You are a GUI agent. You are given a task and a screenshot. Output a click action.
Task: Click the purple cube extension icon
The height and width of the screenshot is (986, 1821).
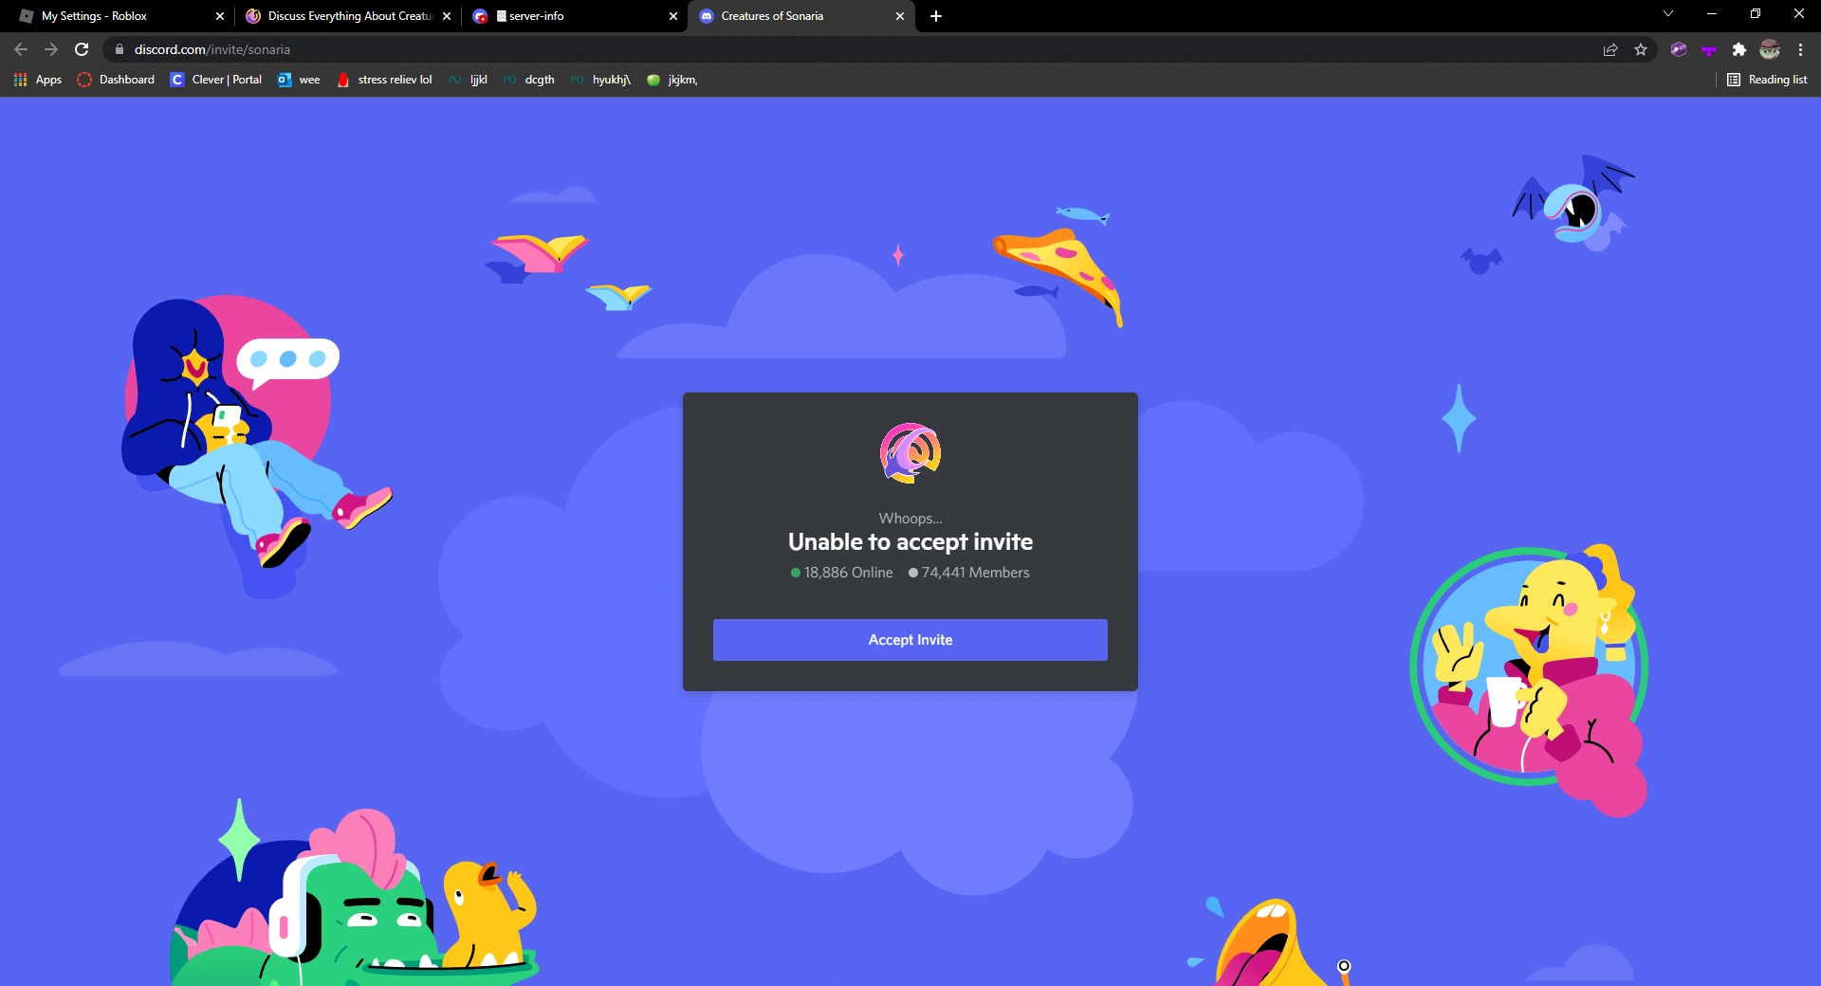pyautogui.click(x=1679, y=49)
